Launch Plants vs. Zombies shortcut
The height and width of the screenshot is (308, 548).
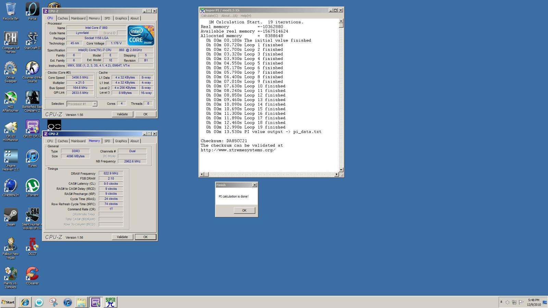pos(11,278)
